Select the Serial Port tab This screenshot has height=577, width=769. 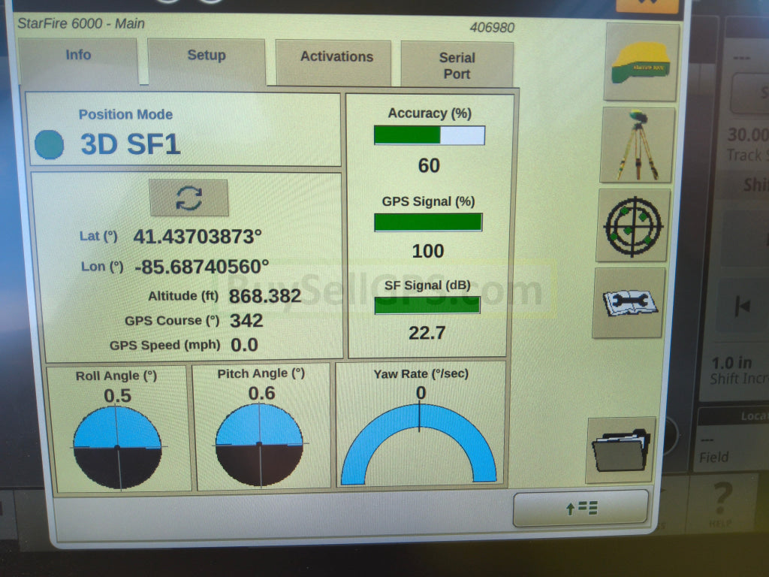click(x=457, y=65)
